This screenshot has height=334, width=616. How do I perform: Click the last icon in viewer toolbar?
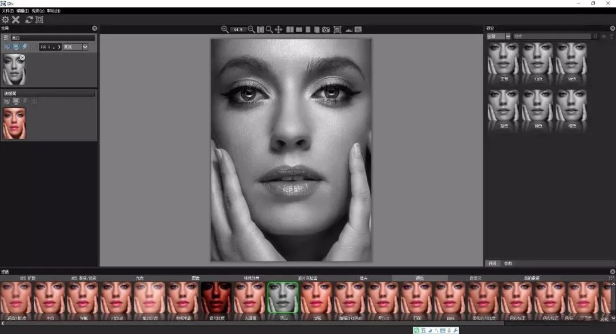[358, 30]
